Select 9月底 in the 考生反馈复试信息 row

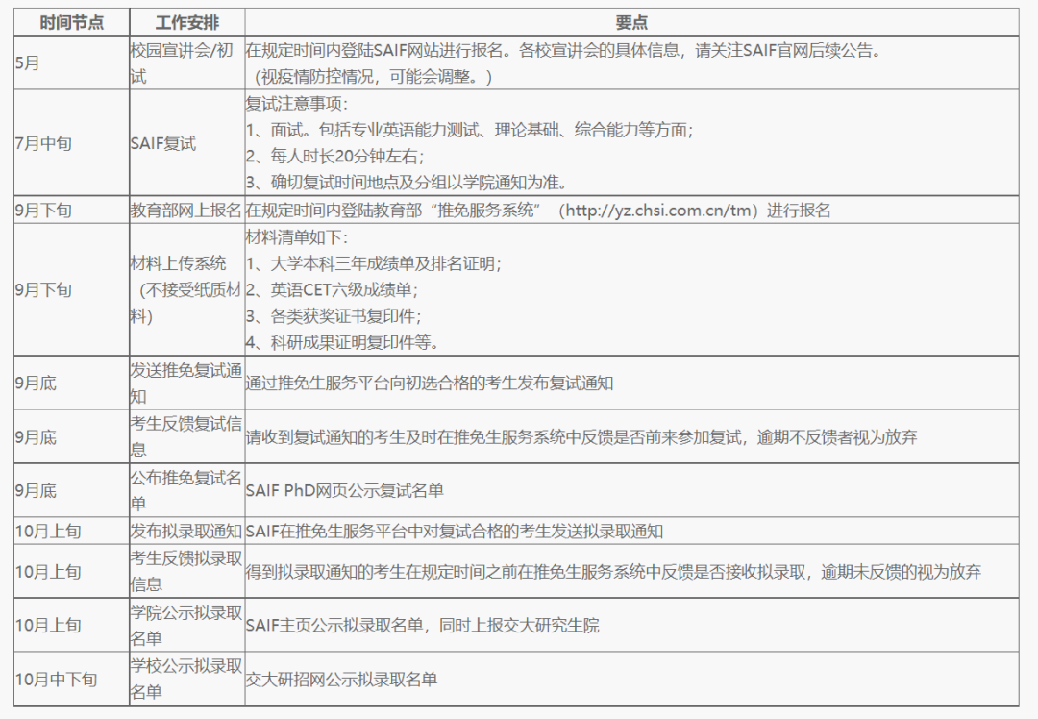point(71,437)
